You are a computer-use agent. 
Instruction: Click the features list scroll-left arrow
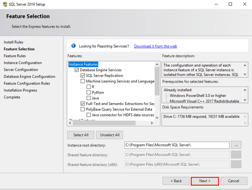[x=70, y=123]
